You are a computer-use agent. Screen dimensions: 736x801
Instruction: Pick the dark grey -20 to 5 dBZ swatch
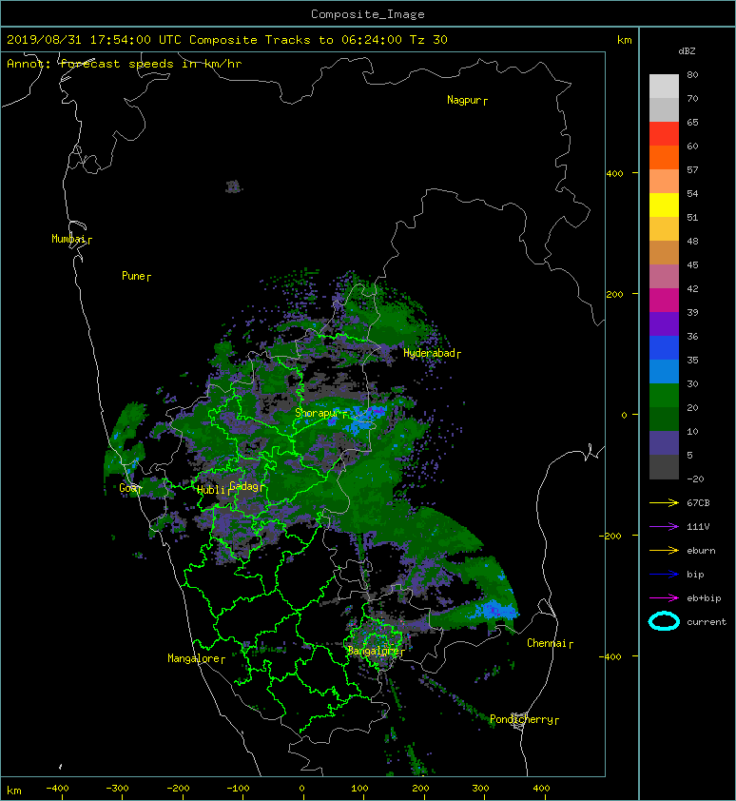[x=664, y=466]
